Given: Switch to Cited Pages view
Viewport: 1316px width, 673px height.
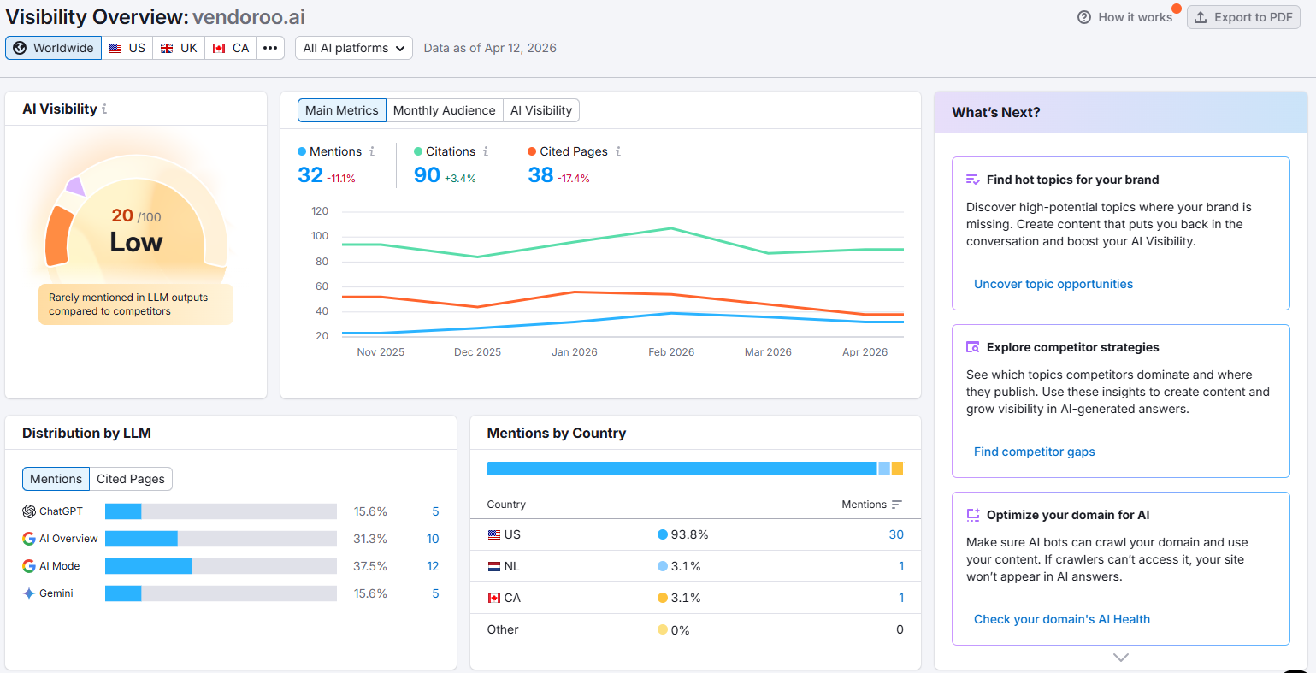Looking at the screenshot, I should click(130, 478).
